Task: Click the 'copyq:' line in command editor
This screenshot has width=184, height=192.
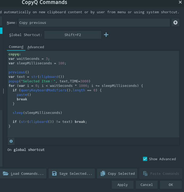Action: pos(15,54)
